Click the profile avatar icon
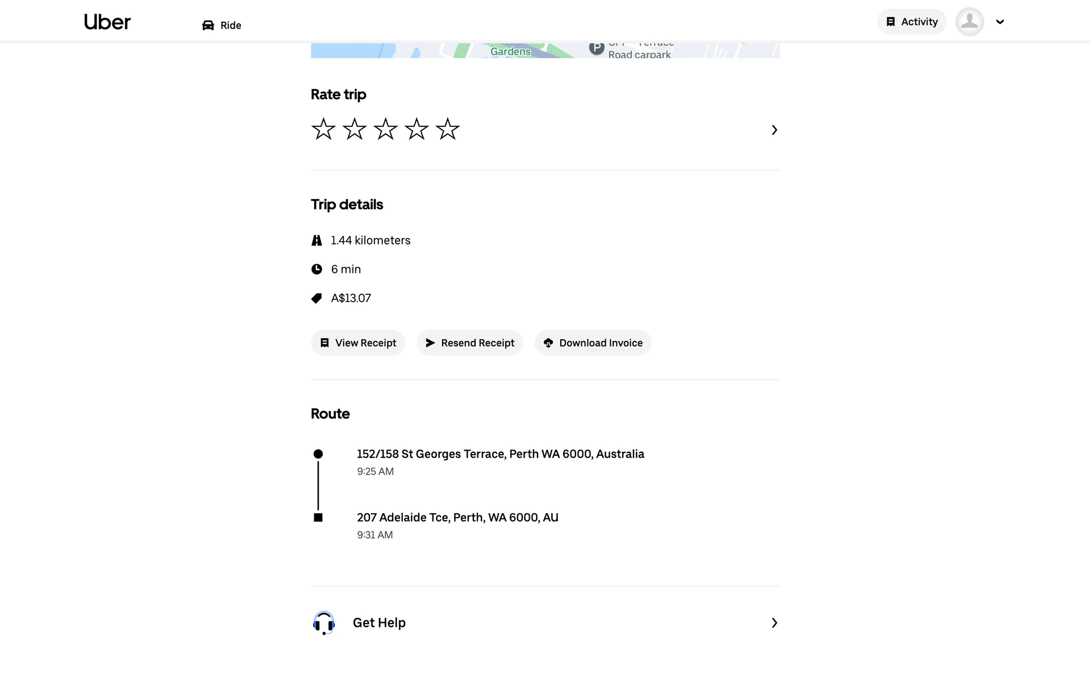Viewport: 1091px width, 682px height. coord(969,22)
